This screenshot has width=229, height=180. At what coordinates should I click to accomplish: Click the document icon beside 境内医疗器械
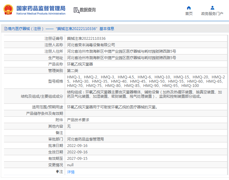tap(6, 29)
